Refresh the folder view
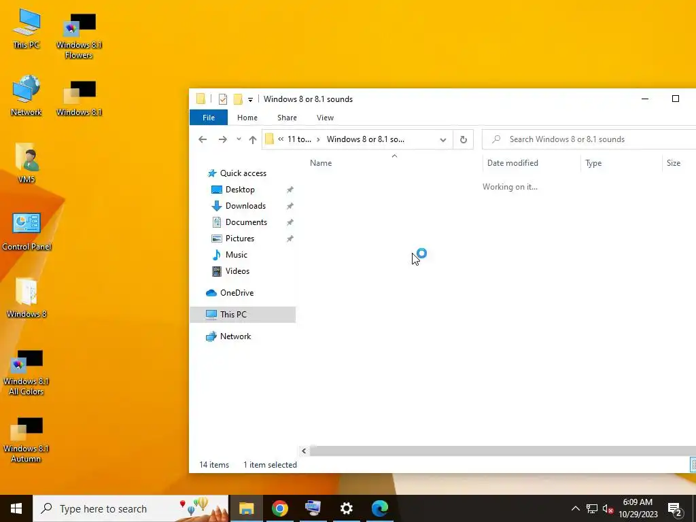The image size is (696, 522). pos(464,139)
